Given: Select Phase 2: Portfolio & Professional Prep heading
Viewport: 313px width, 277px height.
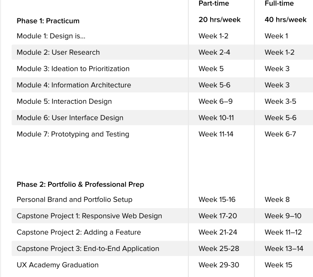Looking at the screenshot, I should click(x=80, y=185).
